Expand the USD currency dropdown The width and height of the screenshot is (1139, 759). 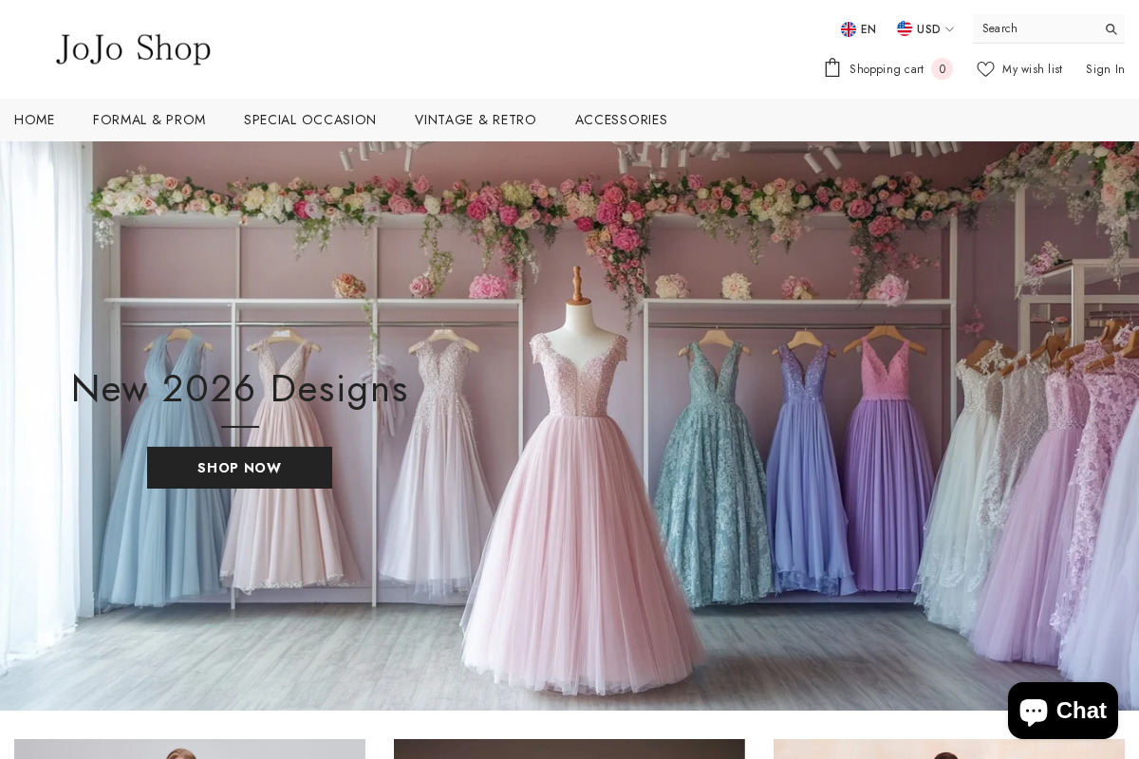click(927, 28)
